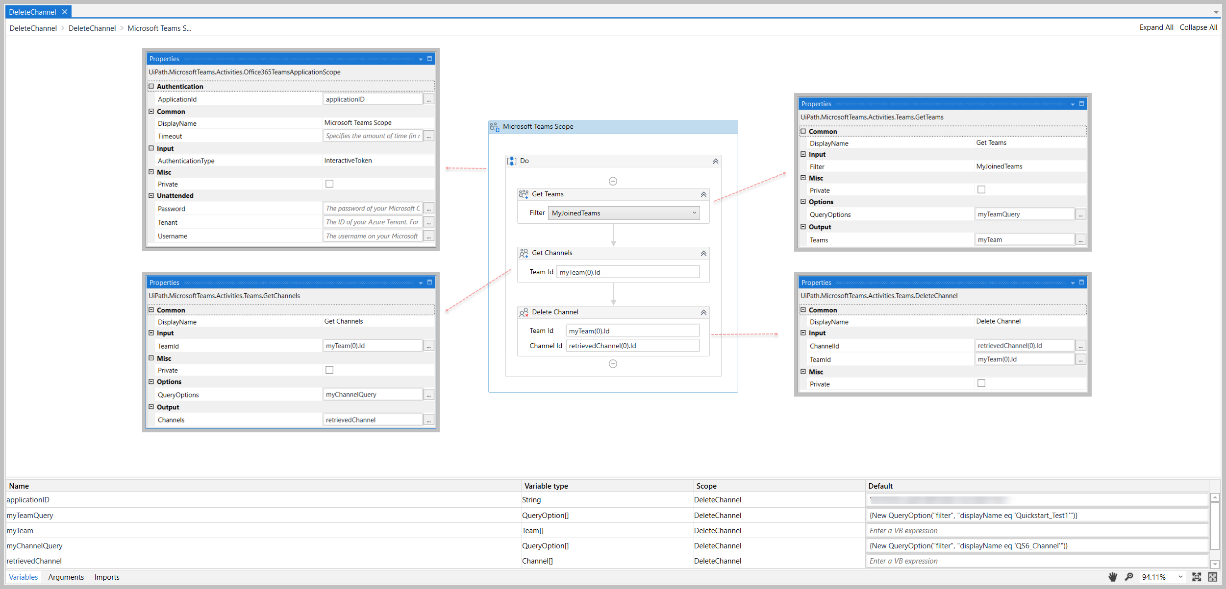Collapse Authentication section in scope properties

pos(151,86)
